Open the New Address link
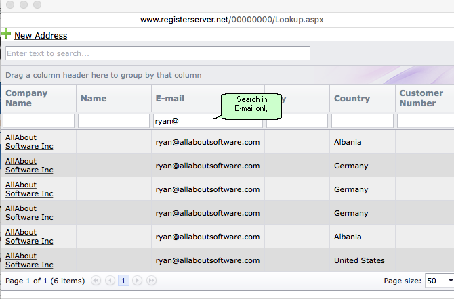Image resolution: width=454 pixels, height=299 pixels. (x=41, y=36)
